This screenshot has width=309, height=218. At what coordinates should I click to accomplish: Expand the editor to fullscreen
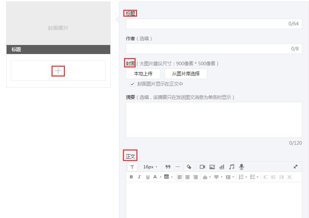click(296, 166)
